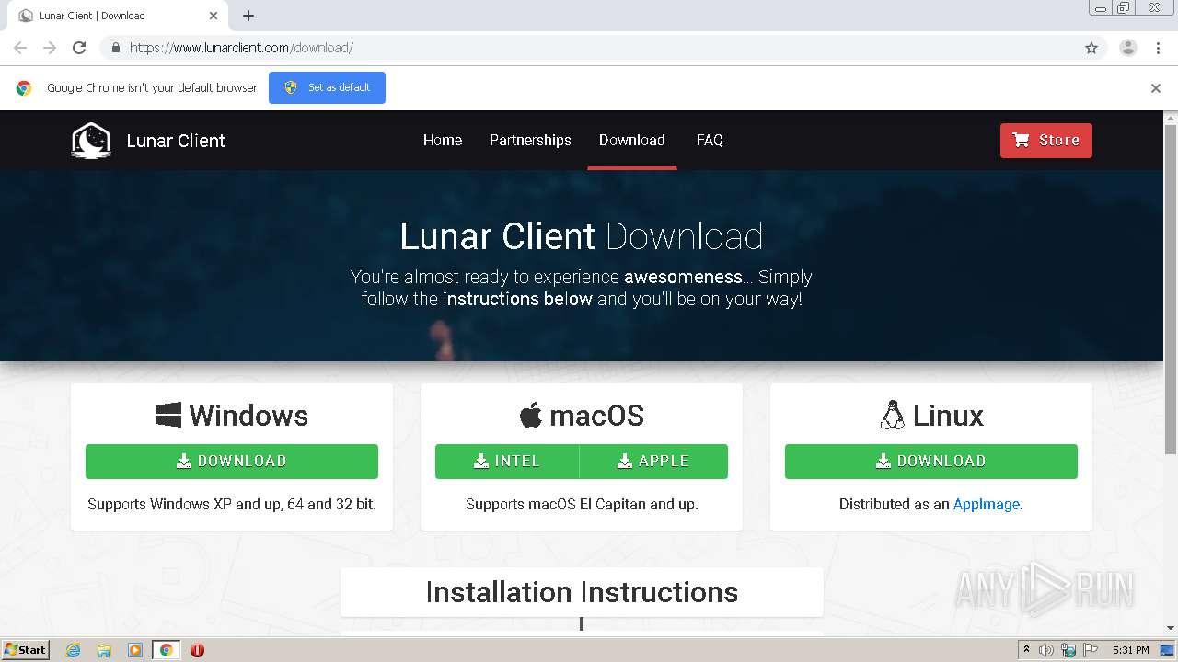Go back with the browser back arrow
The width and height of the screenshot is (1178, 662).
tap(20, 48)
